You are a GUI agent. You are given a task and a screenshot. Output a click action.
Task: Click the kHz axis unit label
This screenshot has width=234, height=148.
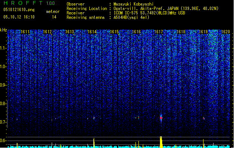pyautogui.click(x=3, y=30)
